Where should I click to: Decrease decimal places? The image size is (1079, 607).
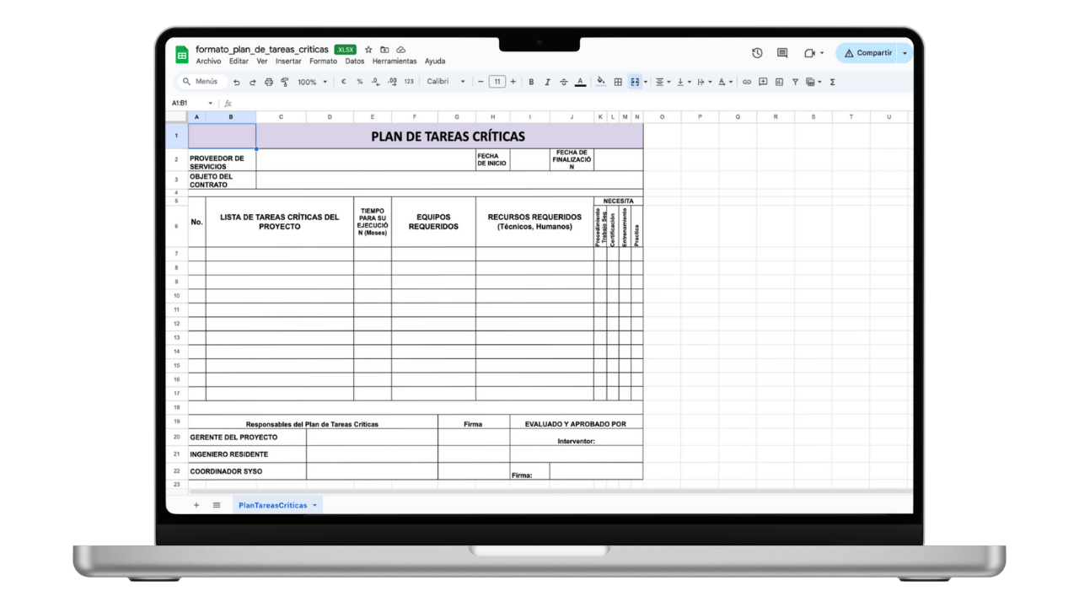tap(375, 82)
